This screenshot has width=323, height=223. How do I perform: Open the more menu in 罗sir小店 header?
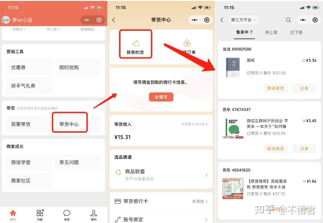coord(87,20)
